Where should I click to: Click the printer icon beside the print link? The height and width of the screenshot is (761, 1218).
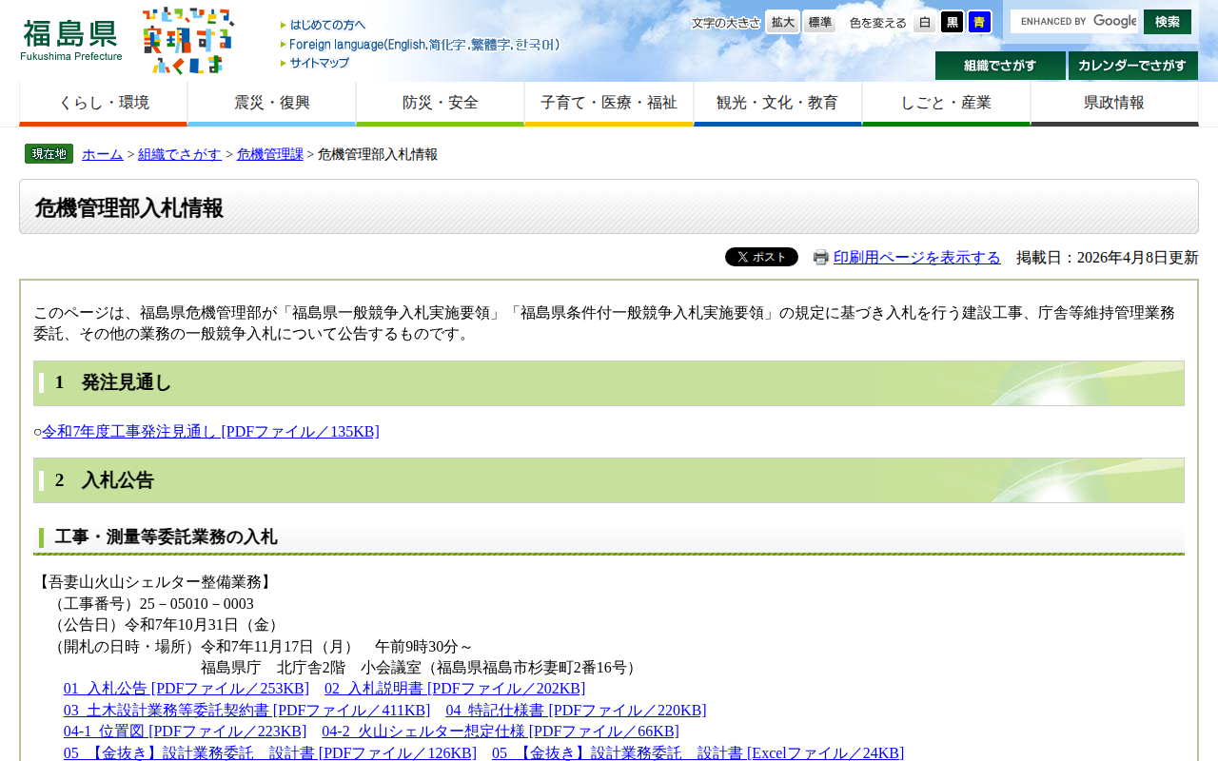point(821,258)
